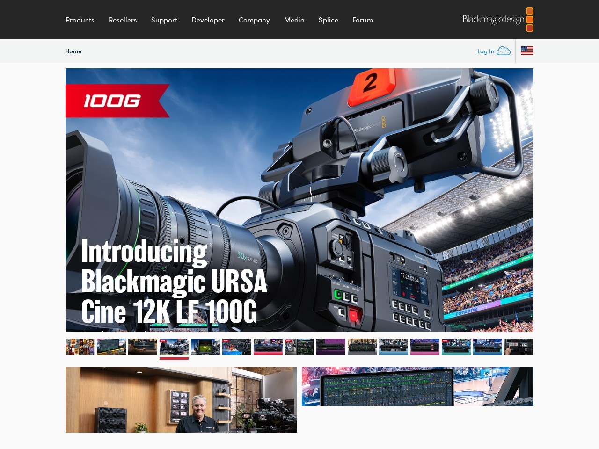Select the green soccer field monitor thumbnail
Screen dimensions: 599x449
coord(205,347)
